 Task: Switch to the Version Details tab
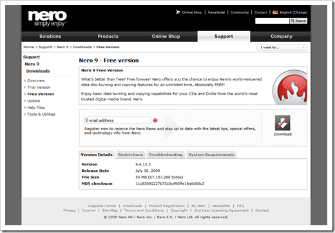pyautogui.click(x=97, y=154)
